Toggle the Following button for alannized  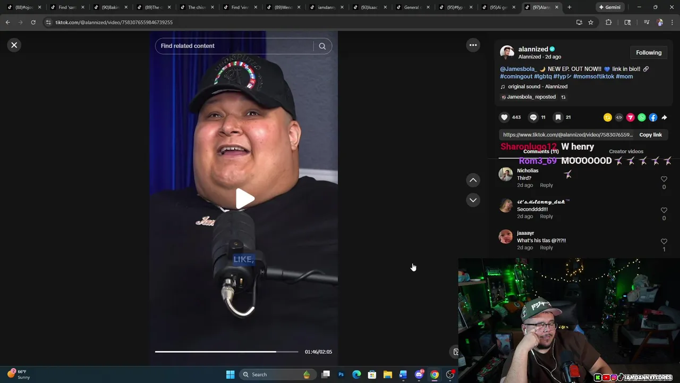pyautogui.click(x=649, y=53)
